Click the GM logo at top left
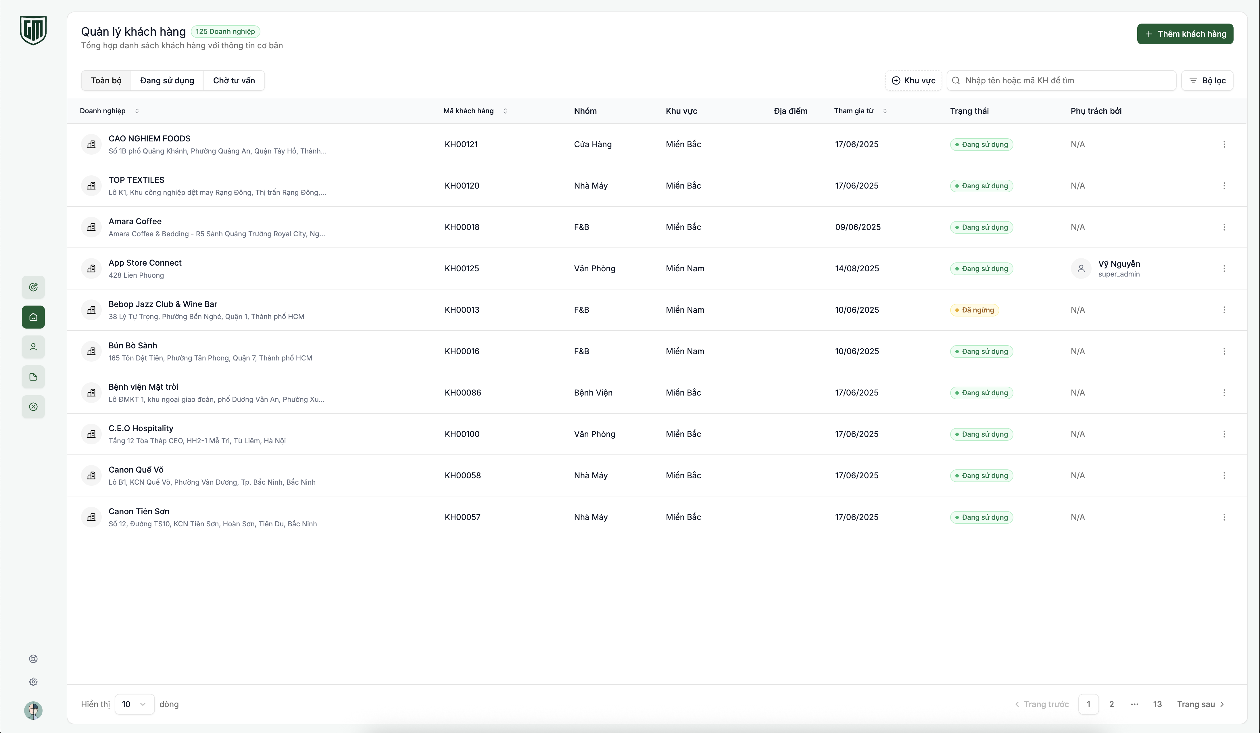 click(x=33, y=30)
